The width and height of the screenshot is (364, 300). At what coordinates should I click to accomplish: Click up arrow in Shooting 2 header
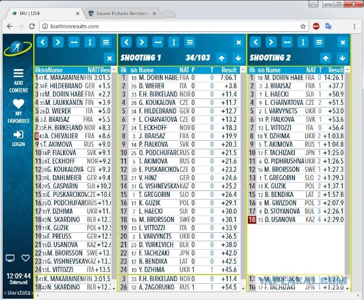point(326,58)
